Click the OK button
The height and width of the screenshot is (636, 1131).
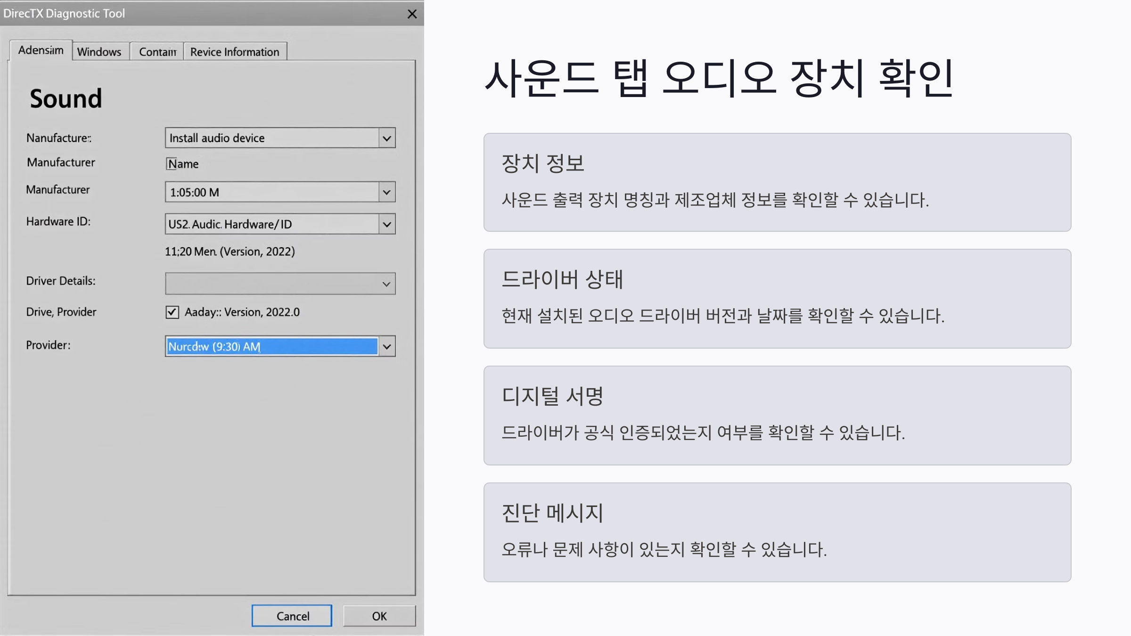point(379,616)
